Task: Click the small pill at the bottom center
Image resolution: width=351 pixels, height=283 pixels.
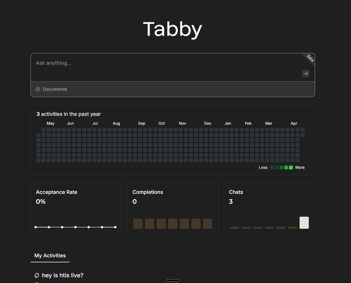Action: [x=172, y=280]
